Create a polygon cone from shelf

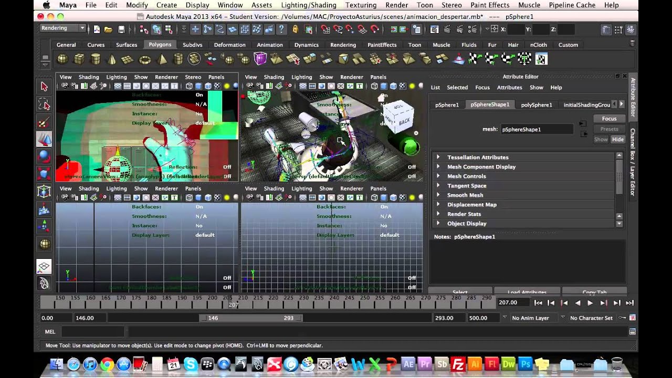coord(112,59)
